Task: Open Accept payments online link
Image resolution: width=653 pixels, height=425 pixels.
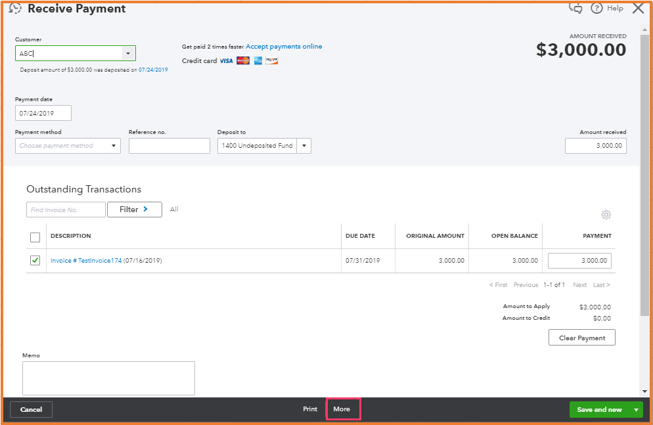Action: [284, 46]
